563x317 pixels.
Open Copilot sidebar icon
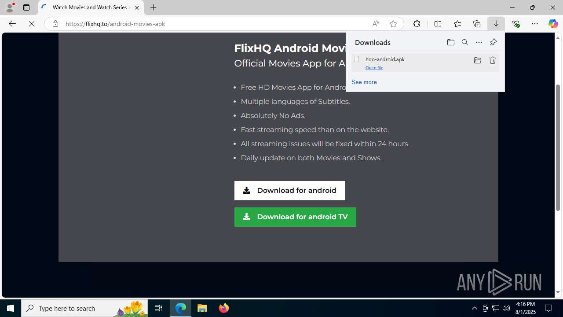pyautogui.click(x=553, y=24)
